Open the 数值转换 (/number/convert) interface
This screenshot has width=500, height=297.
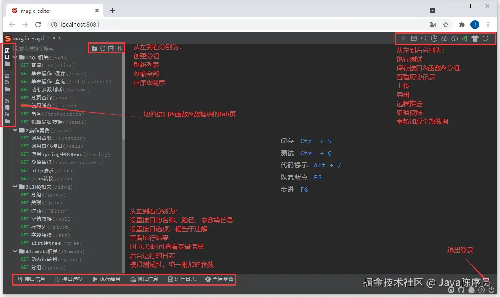click(x=62, y=162)
